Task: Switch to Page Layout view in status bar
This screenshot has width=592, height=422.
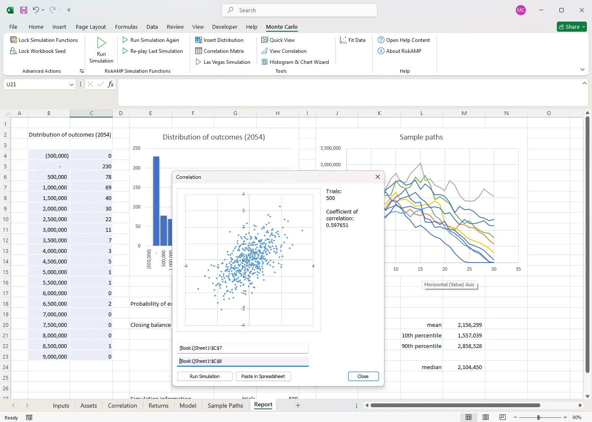Action: tap(485, 417)
